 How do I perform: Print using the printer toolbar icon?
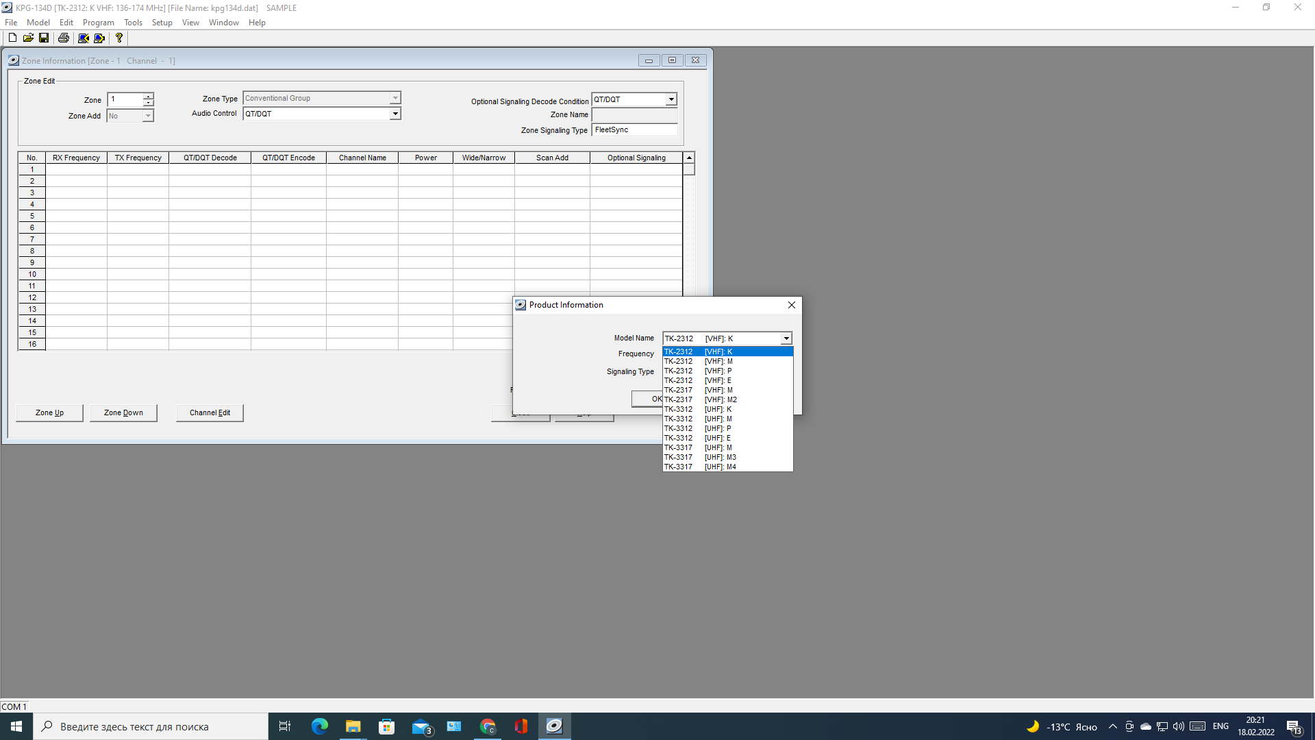[x=64, y=38]
